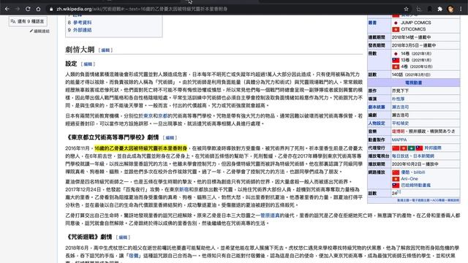Open the 叢書 label link in the infobox
Image resolution: width=468 pixels, height=263 pixels.
tap(372, 23)
